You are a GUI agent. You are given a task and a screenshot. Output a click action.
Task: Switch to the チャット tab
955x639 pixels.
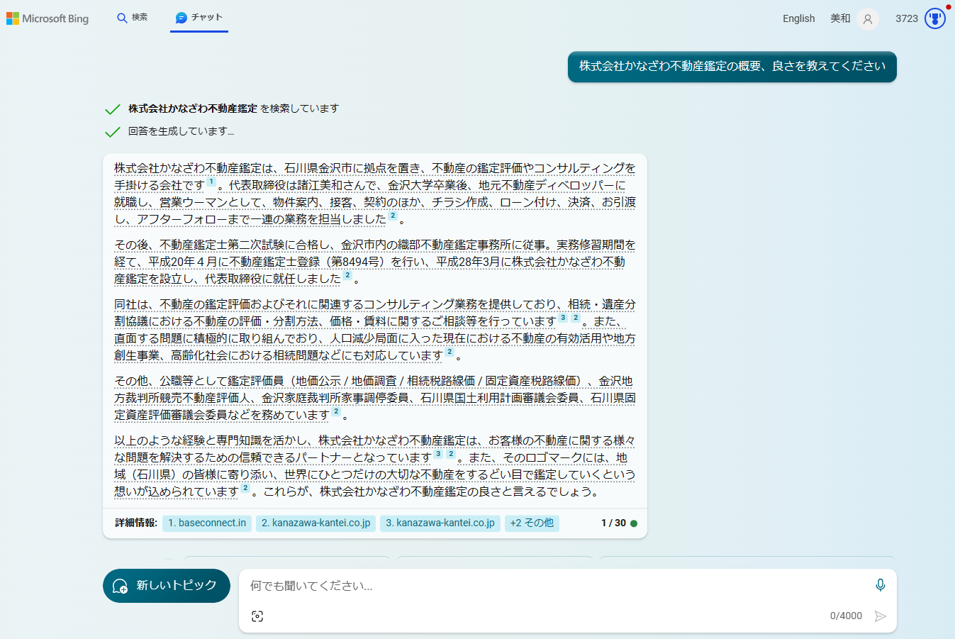coord(199,18)
